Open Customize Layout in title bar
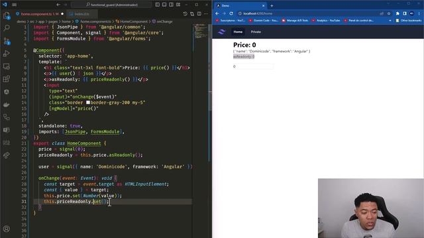 178,5
